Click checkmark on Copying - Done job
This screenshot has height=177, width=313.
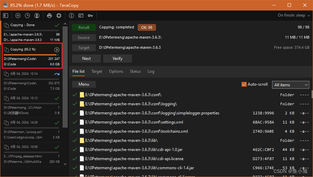pyautogui.click(x=57, y=25)
